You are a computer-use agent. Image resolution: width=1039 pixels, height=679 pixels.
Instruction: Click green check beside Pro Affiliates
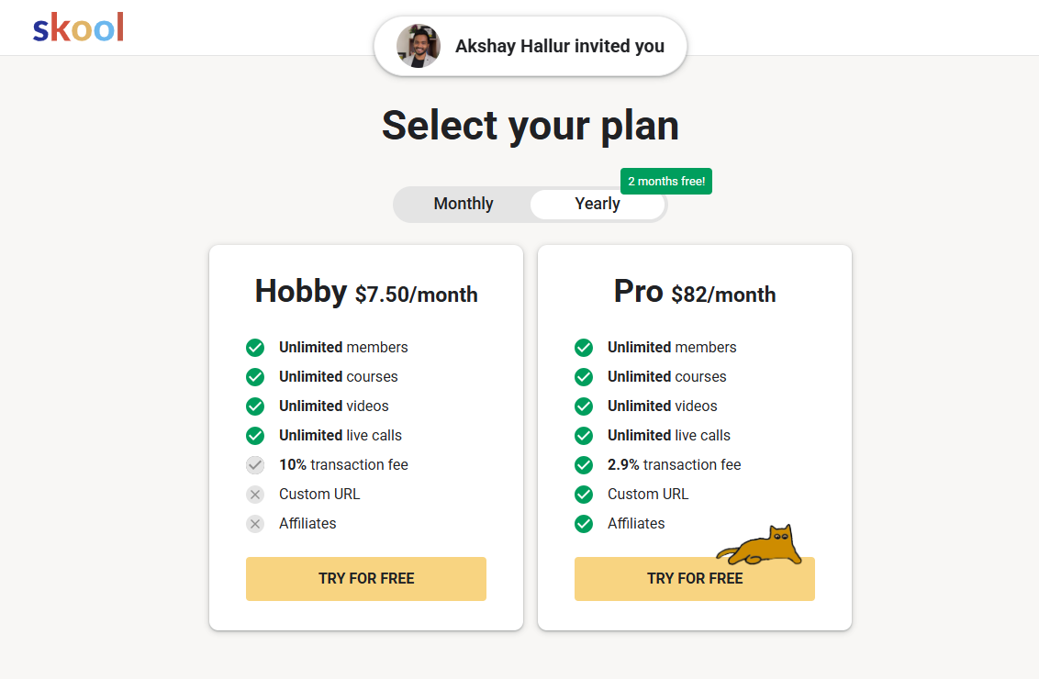pyautogui.click(x=584, y=524)
